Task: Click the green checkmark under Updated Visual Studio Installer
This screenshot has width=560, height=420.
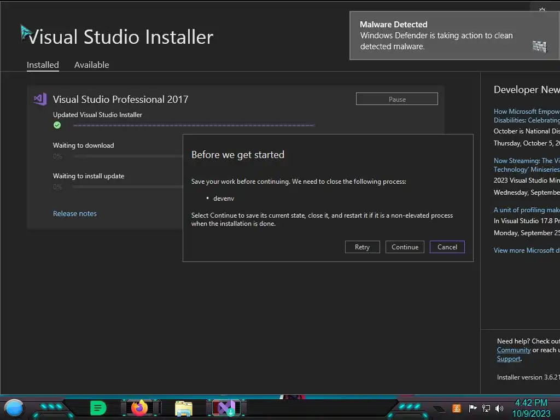Action: [57, 125]
